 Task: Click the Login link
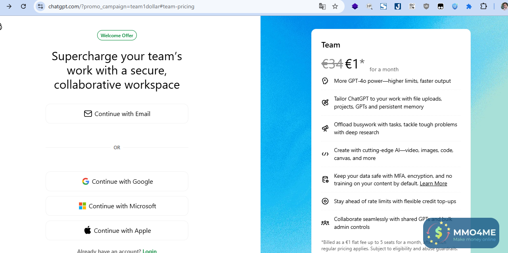tap(150, 251)
